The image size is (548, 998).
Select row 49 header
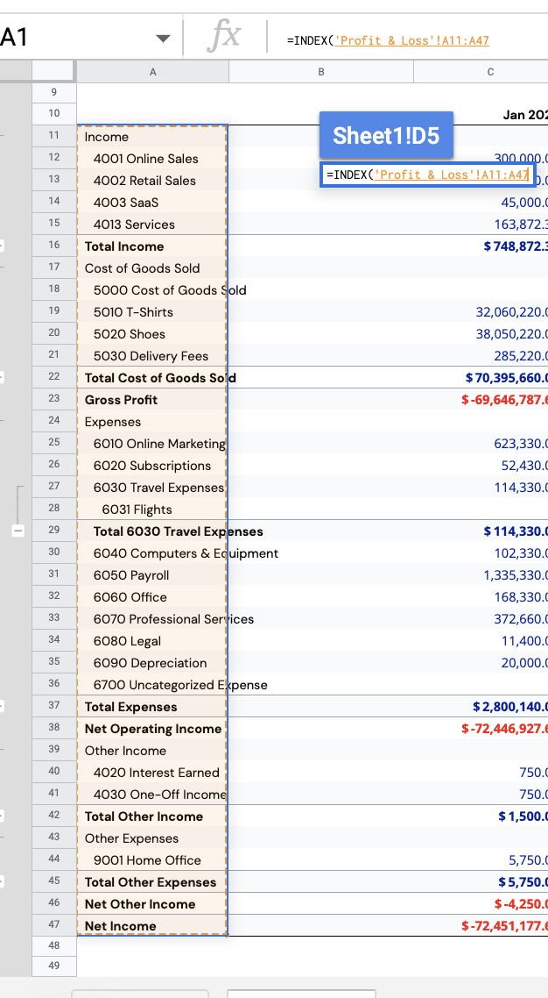click(54, 966)
